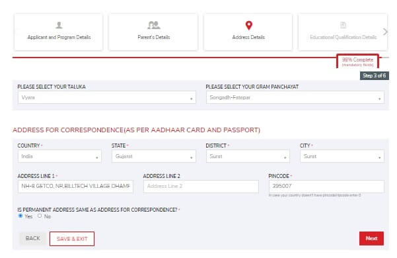Click the Save & Exit button
The height and width of the screenshot is (258, 397).
point(72,239)
